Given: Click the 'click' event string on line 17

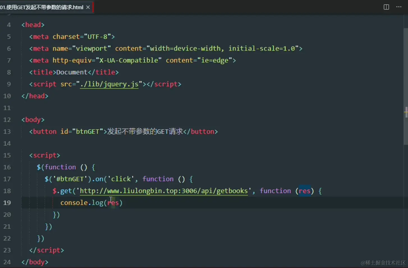Looking at the screenshot, I should click(121, 179).
